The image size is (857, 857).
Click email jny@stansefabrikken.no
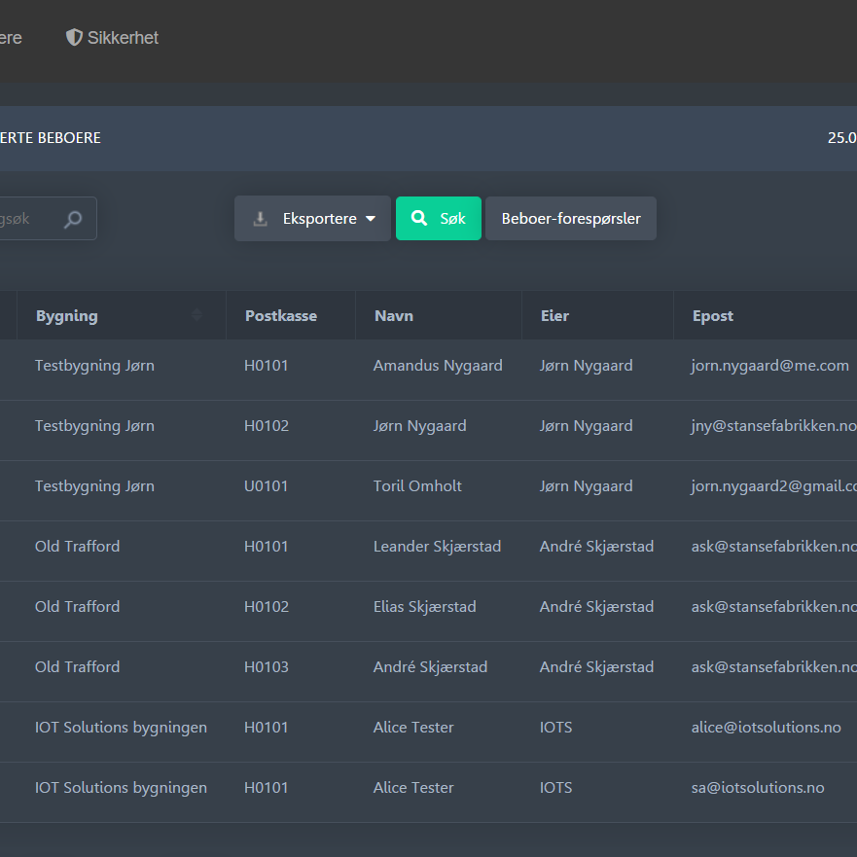[773, 426]
